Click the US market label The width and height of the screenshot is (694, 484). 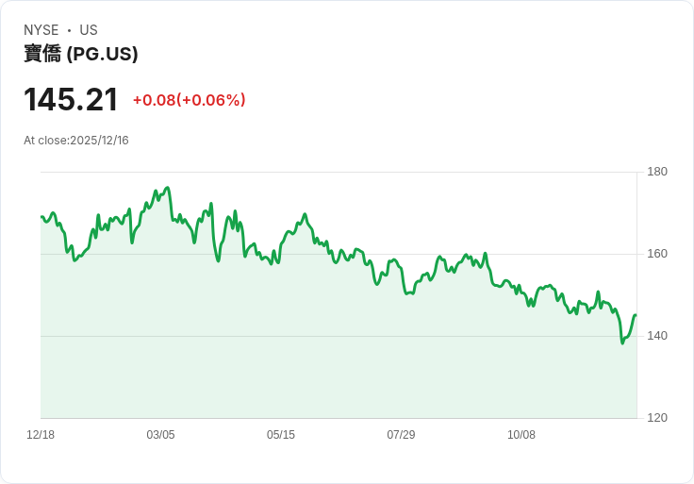[x=89, y=30]
